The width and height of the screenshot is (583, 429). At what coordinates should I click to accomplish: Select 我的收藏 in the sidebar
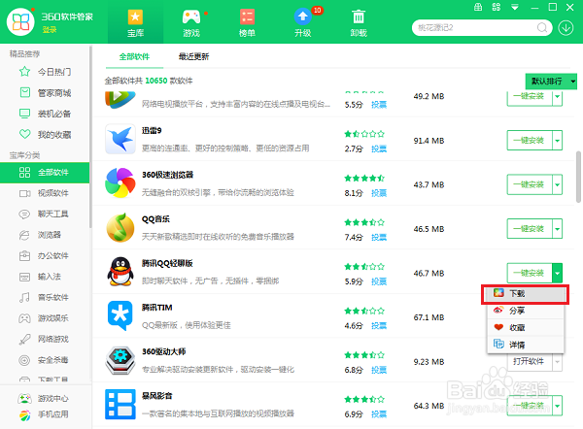[x=45, y=134]
